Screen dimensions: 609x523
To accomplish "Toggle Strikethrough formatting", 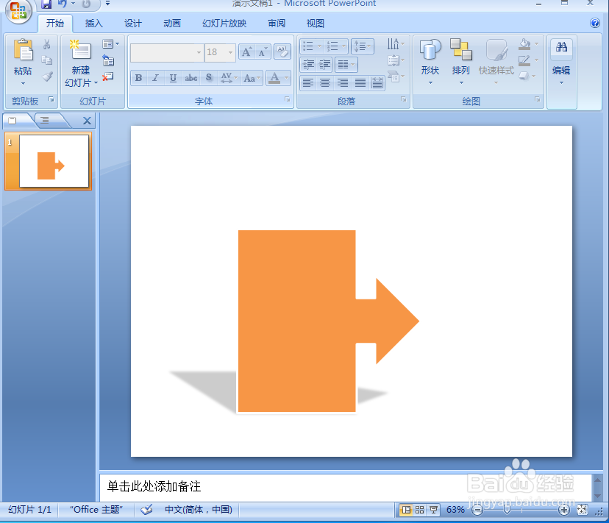I will pos(190,78).
